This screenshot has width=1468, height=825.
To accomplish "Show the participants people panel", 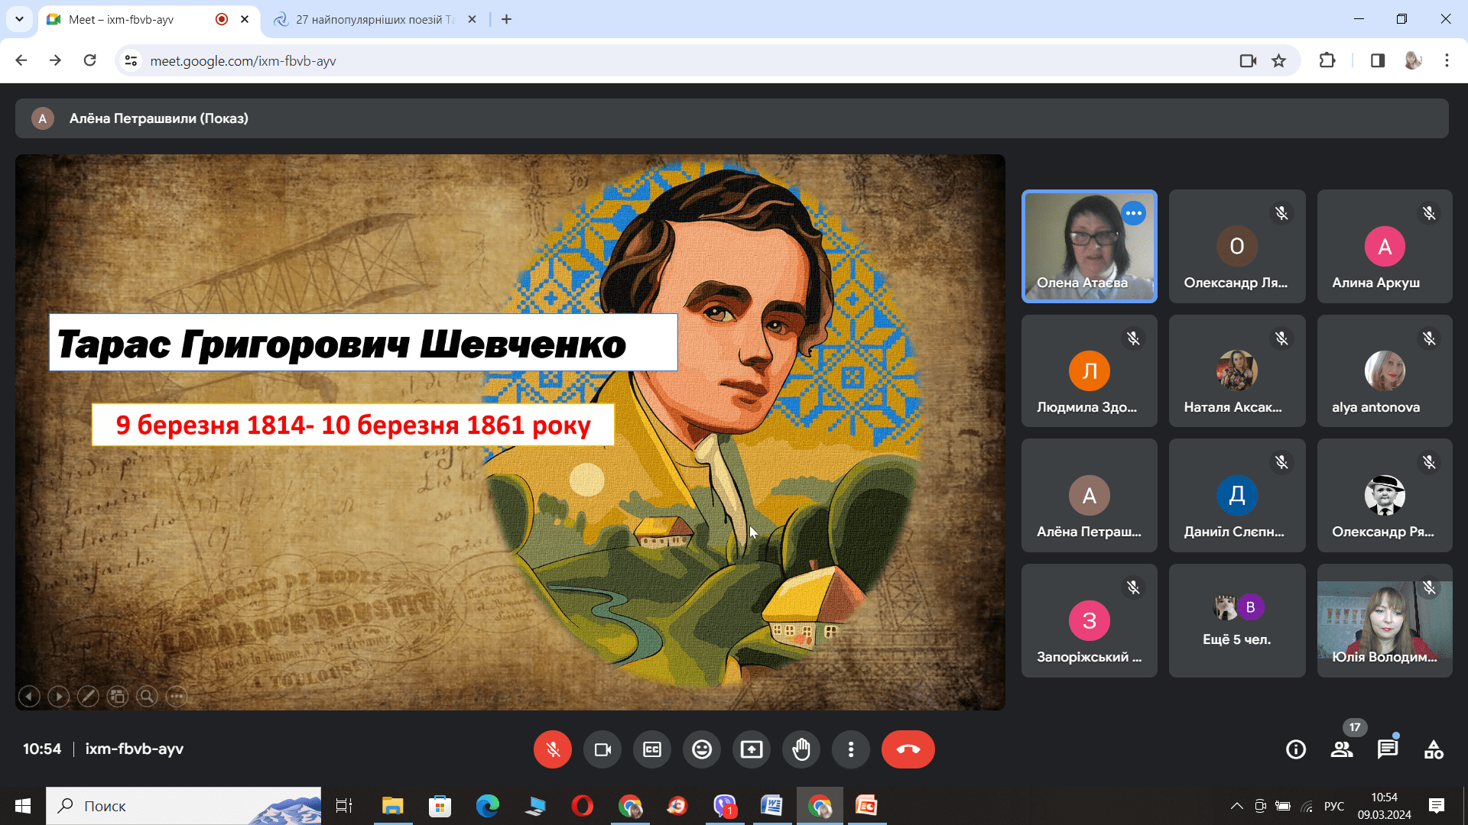I will 1342,749.
